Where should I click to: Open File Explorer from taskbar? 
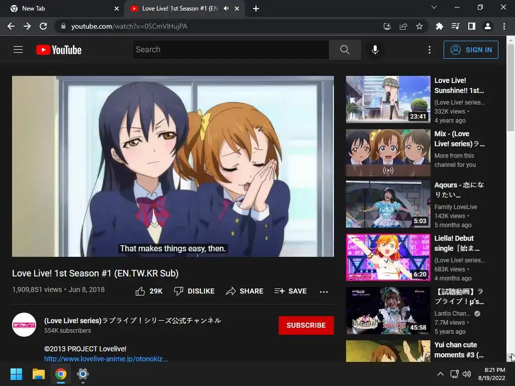[x=38, y=374]
